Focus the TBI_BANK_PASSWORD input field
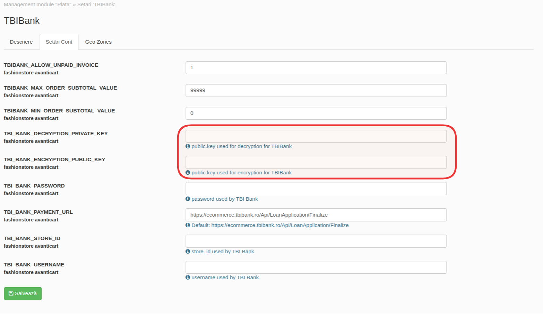Viewport: 543px width, 328px height. coord(316,189)
